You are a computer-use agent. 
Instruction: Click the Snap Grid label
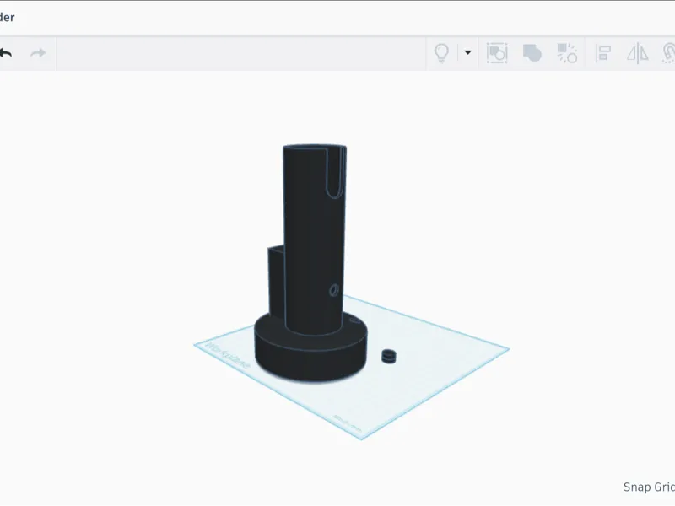[649, 487]
